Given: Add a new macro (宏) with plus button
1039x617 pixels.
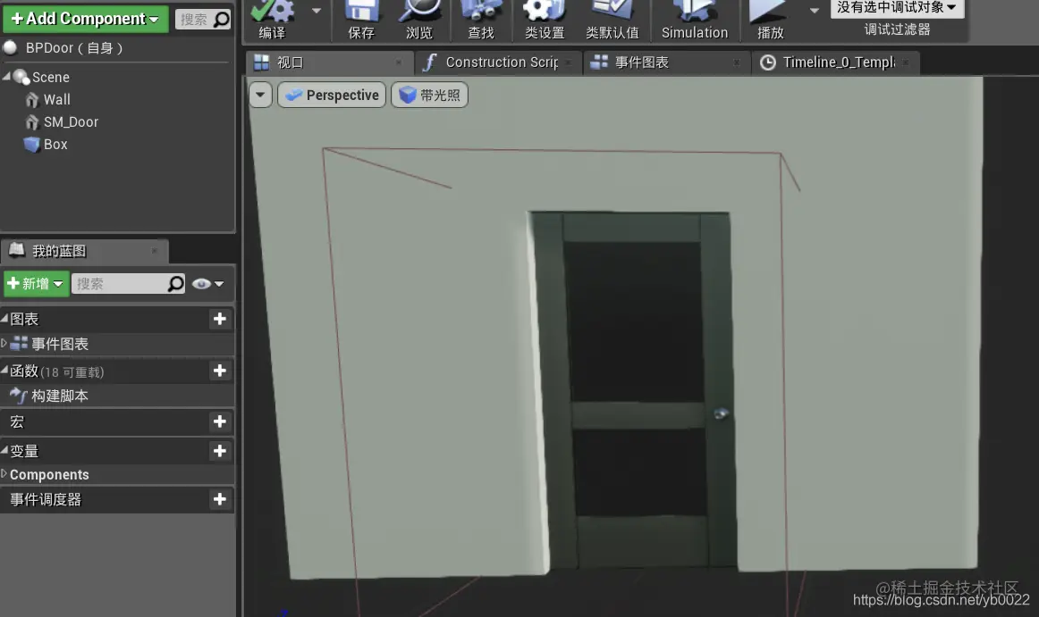Looking at the screenshot, I should pos(219,421).
